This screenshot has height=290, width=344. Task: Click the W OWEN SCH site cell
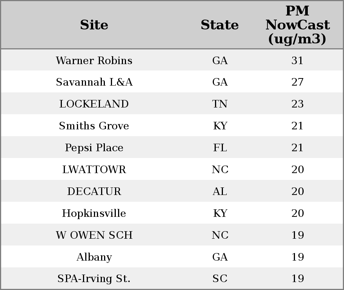[94, 235]
